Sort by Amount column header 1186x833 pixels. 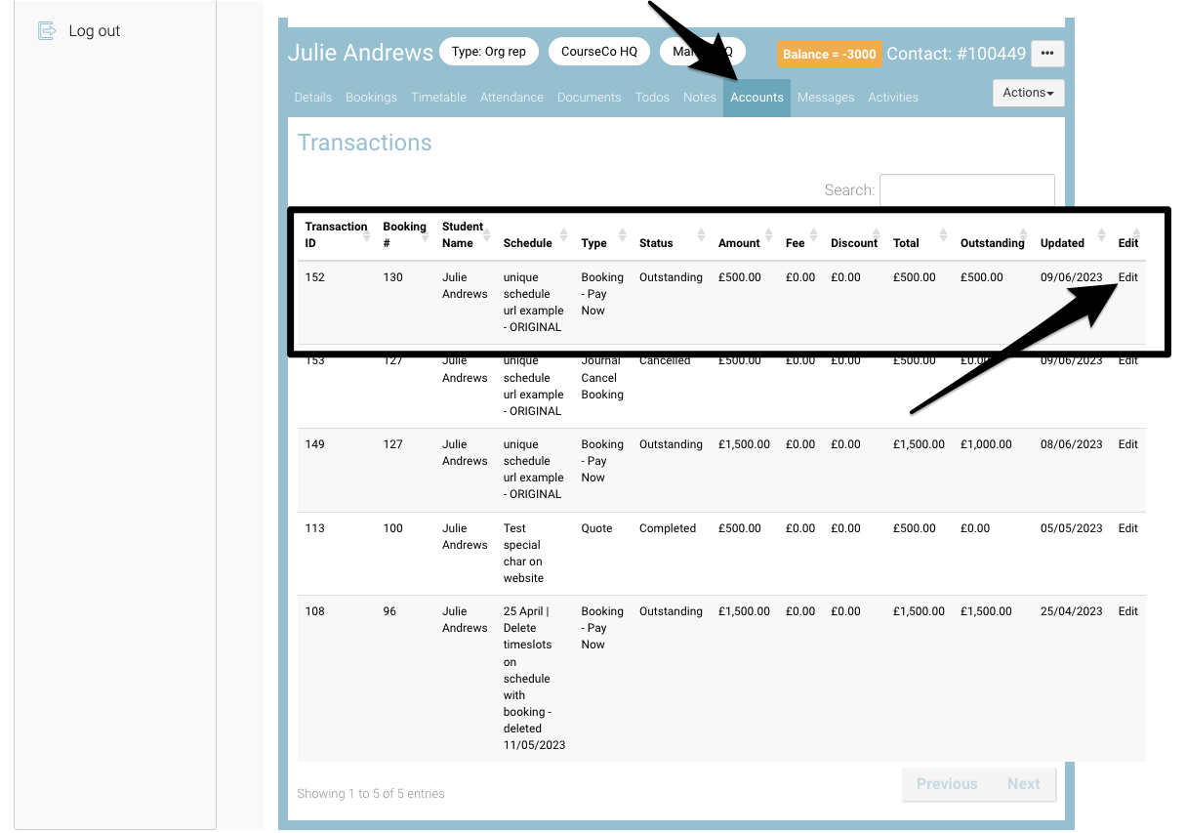tap(739, 242)
